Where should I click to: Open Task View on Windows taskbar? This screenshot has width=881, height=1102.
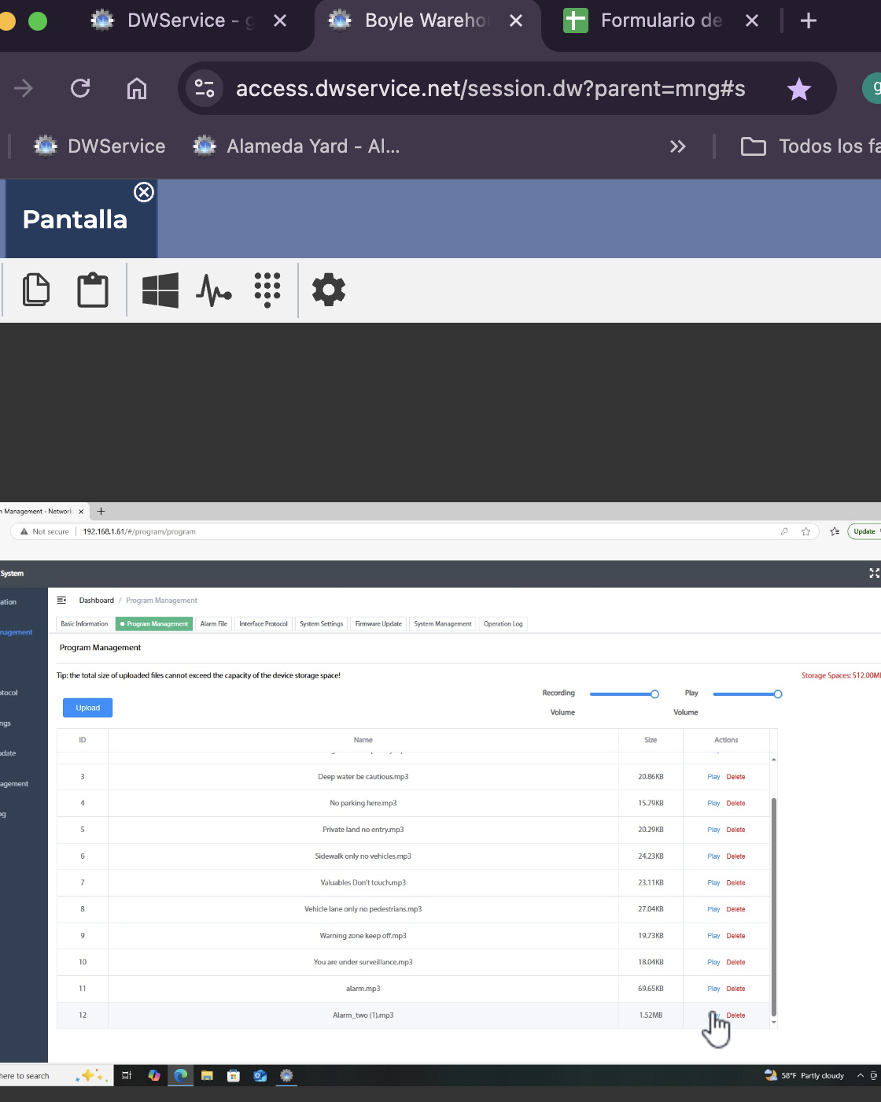tap(127, 1075)
